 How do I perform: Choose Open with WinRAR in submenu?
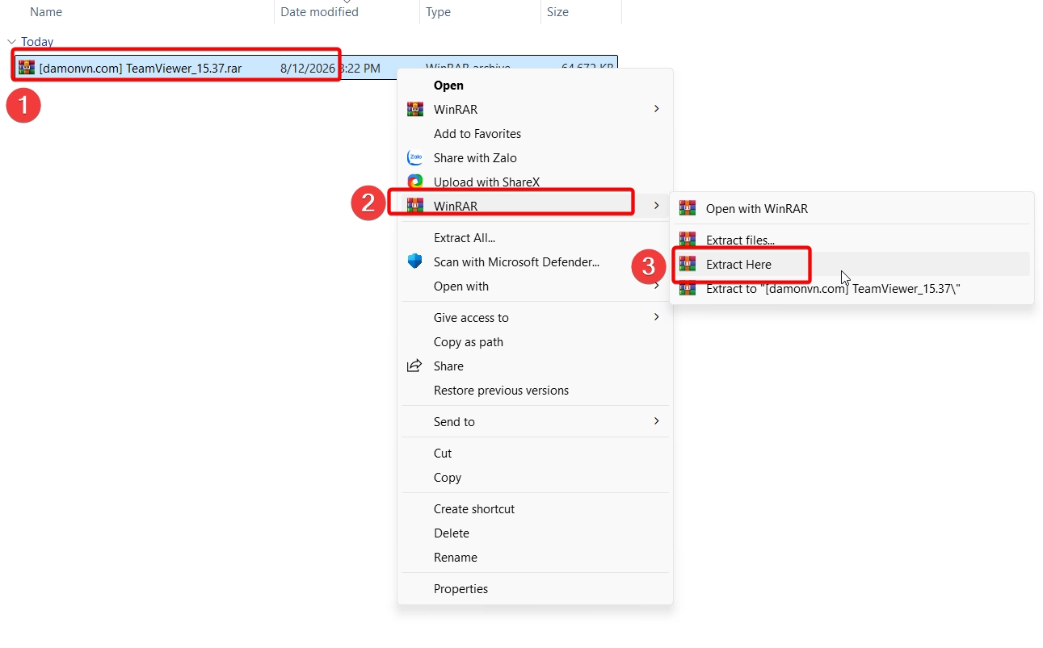pyautogui.click(x=757, y=208)
